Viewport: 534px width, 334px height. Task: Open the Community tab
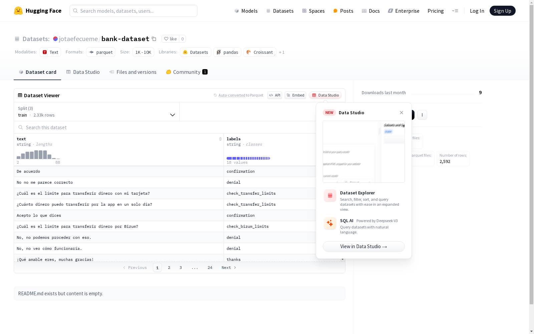tap(187, 72)
